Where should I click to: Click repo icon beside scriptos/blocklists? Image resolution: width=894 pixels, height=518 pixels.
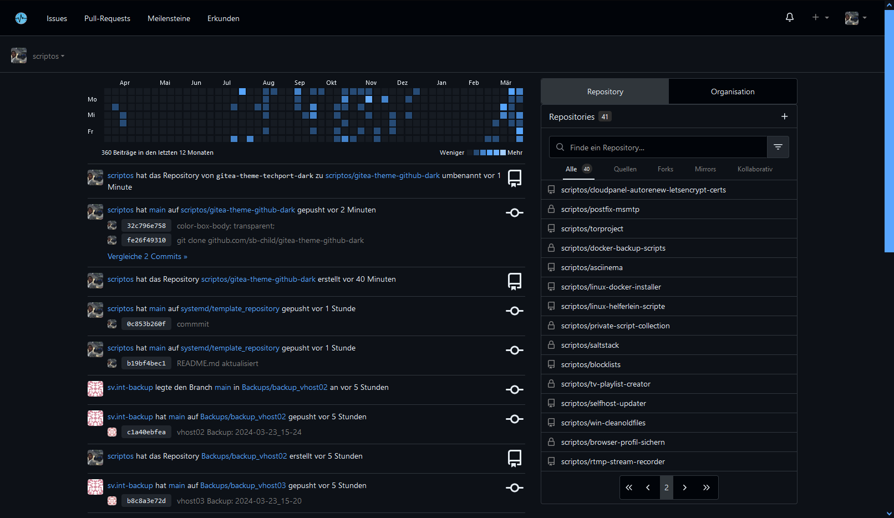(x=551, y=364)
